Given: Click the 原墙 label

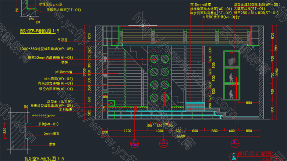Looking at the screenshot, I should pos(52,144).
